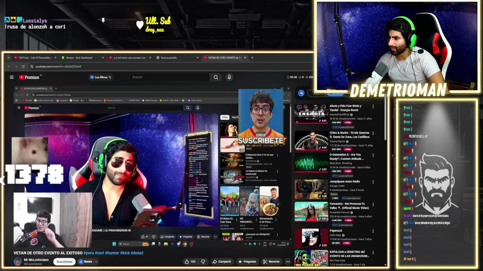Open options menu for EXPULSAN a DEMETRIO video

373,252
